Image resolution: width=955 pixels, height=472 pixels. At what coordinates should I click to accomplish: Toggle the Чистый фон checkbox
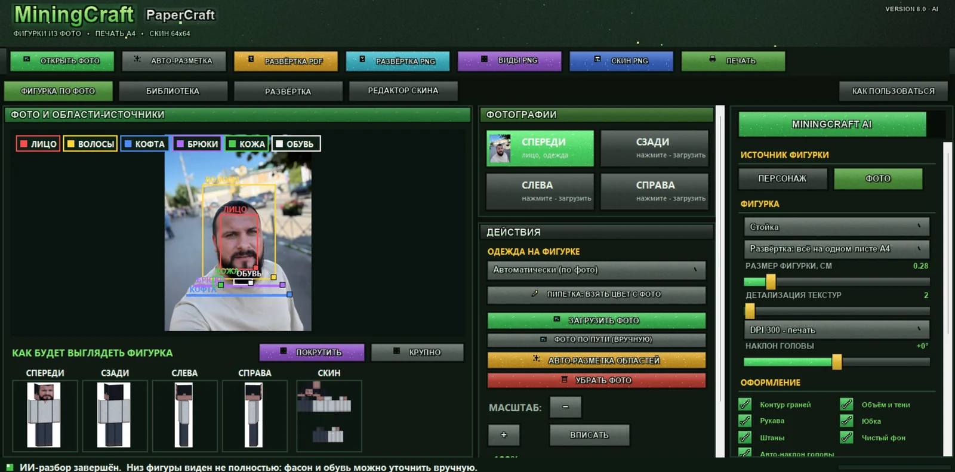[846, 437]
